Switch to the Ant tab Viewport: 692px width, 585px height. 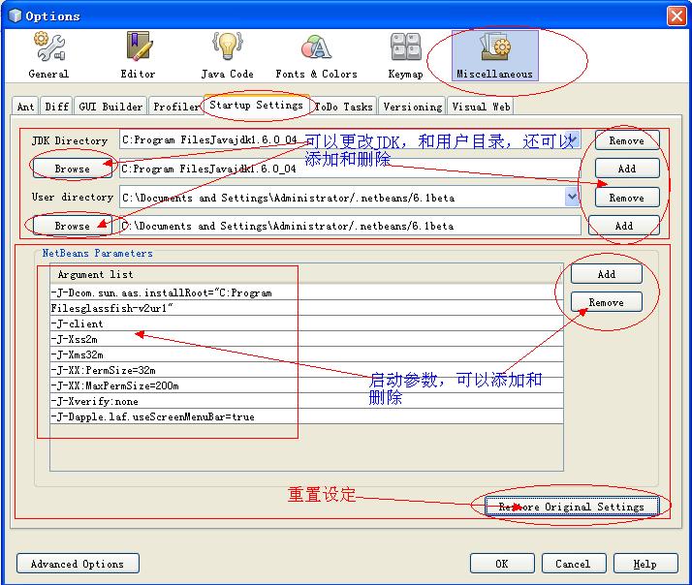[x=25, y=107]
